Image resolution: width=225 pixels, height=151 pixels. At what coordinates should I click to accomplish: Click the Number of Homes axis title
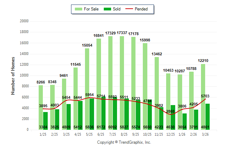(13, 75)
